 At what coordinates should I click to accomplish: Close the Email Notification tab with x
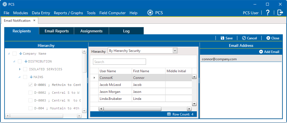click(x=34, y=20)
